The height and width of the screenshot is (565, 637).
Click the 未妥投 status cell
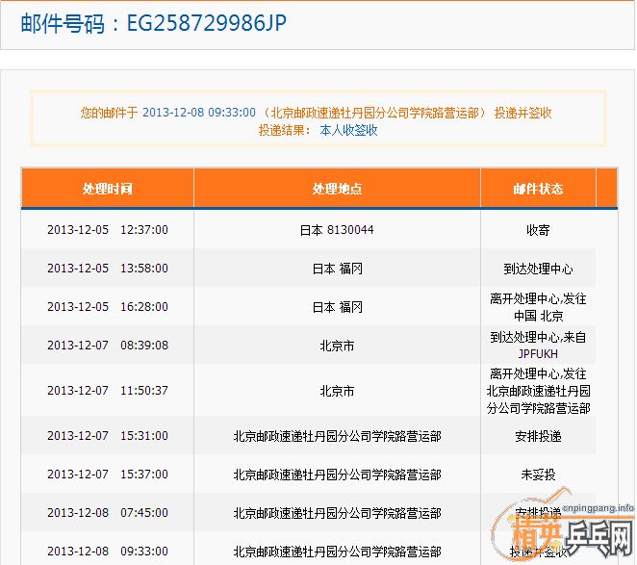coord(538,475)
